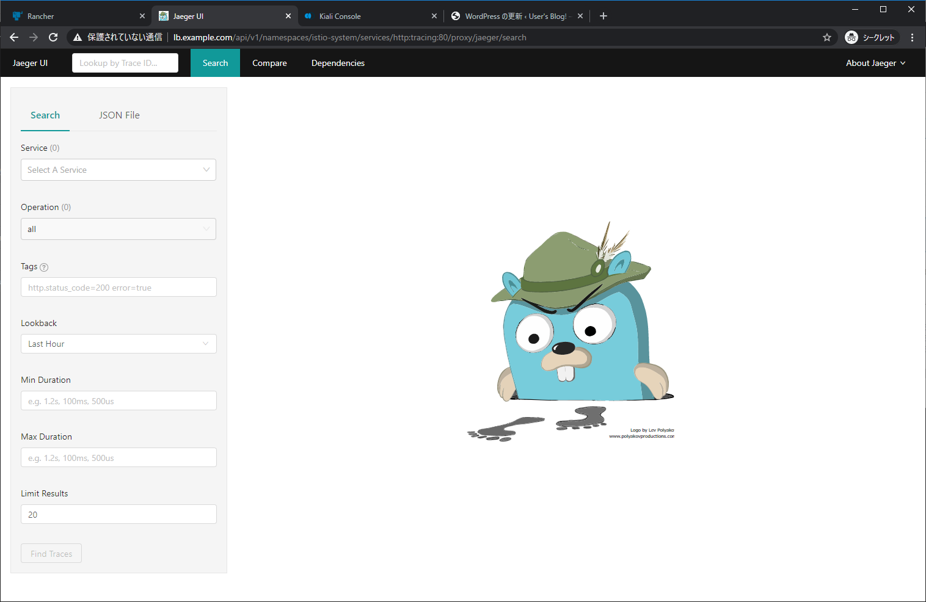This screenshot has height=602, width=926.
Task: Click the browser back arrow
Action: click(14, 37)
